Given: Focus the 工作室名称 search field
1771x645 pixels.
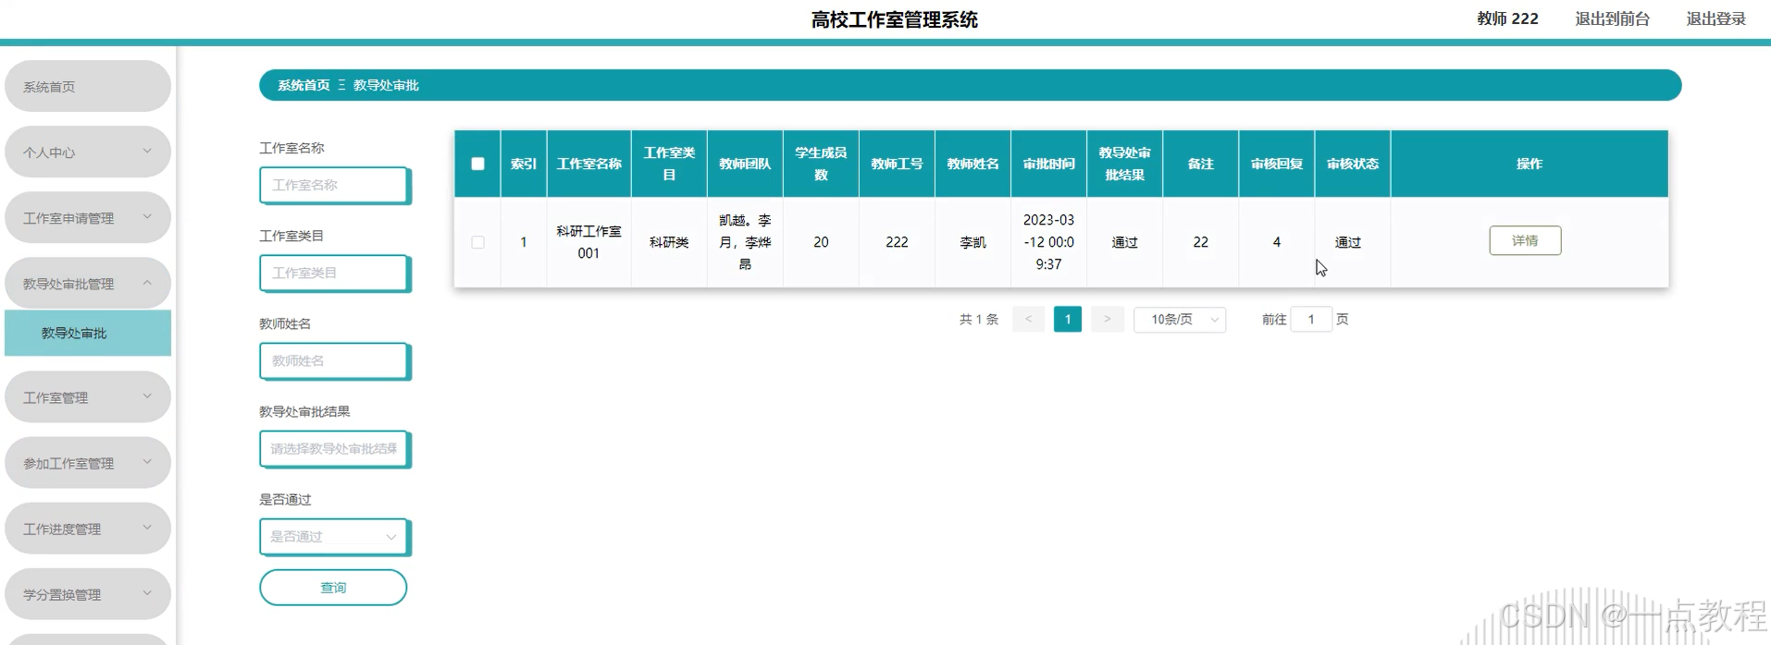Looking at the screenshot, I should [x=334, y=186].
